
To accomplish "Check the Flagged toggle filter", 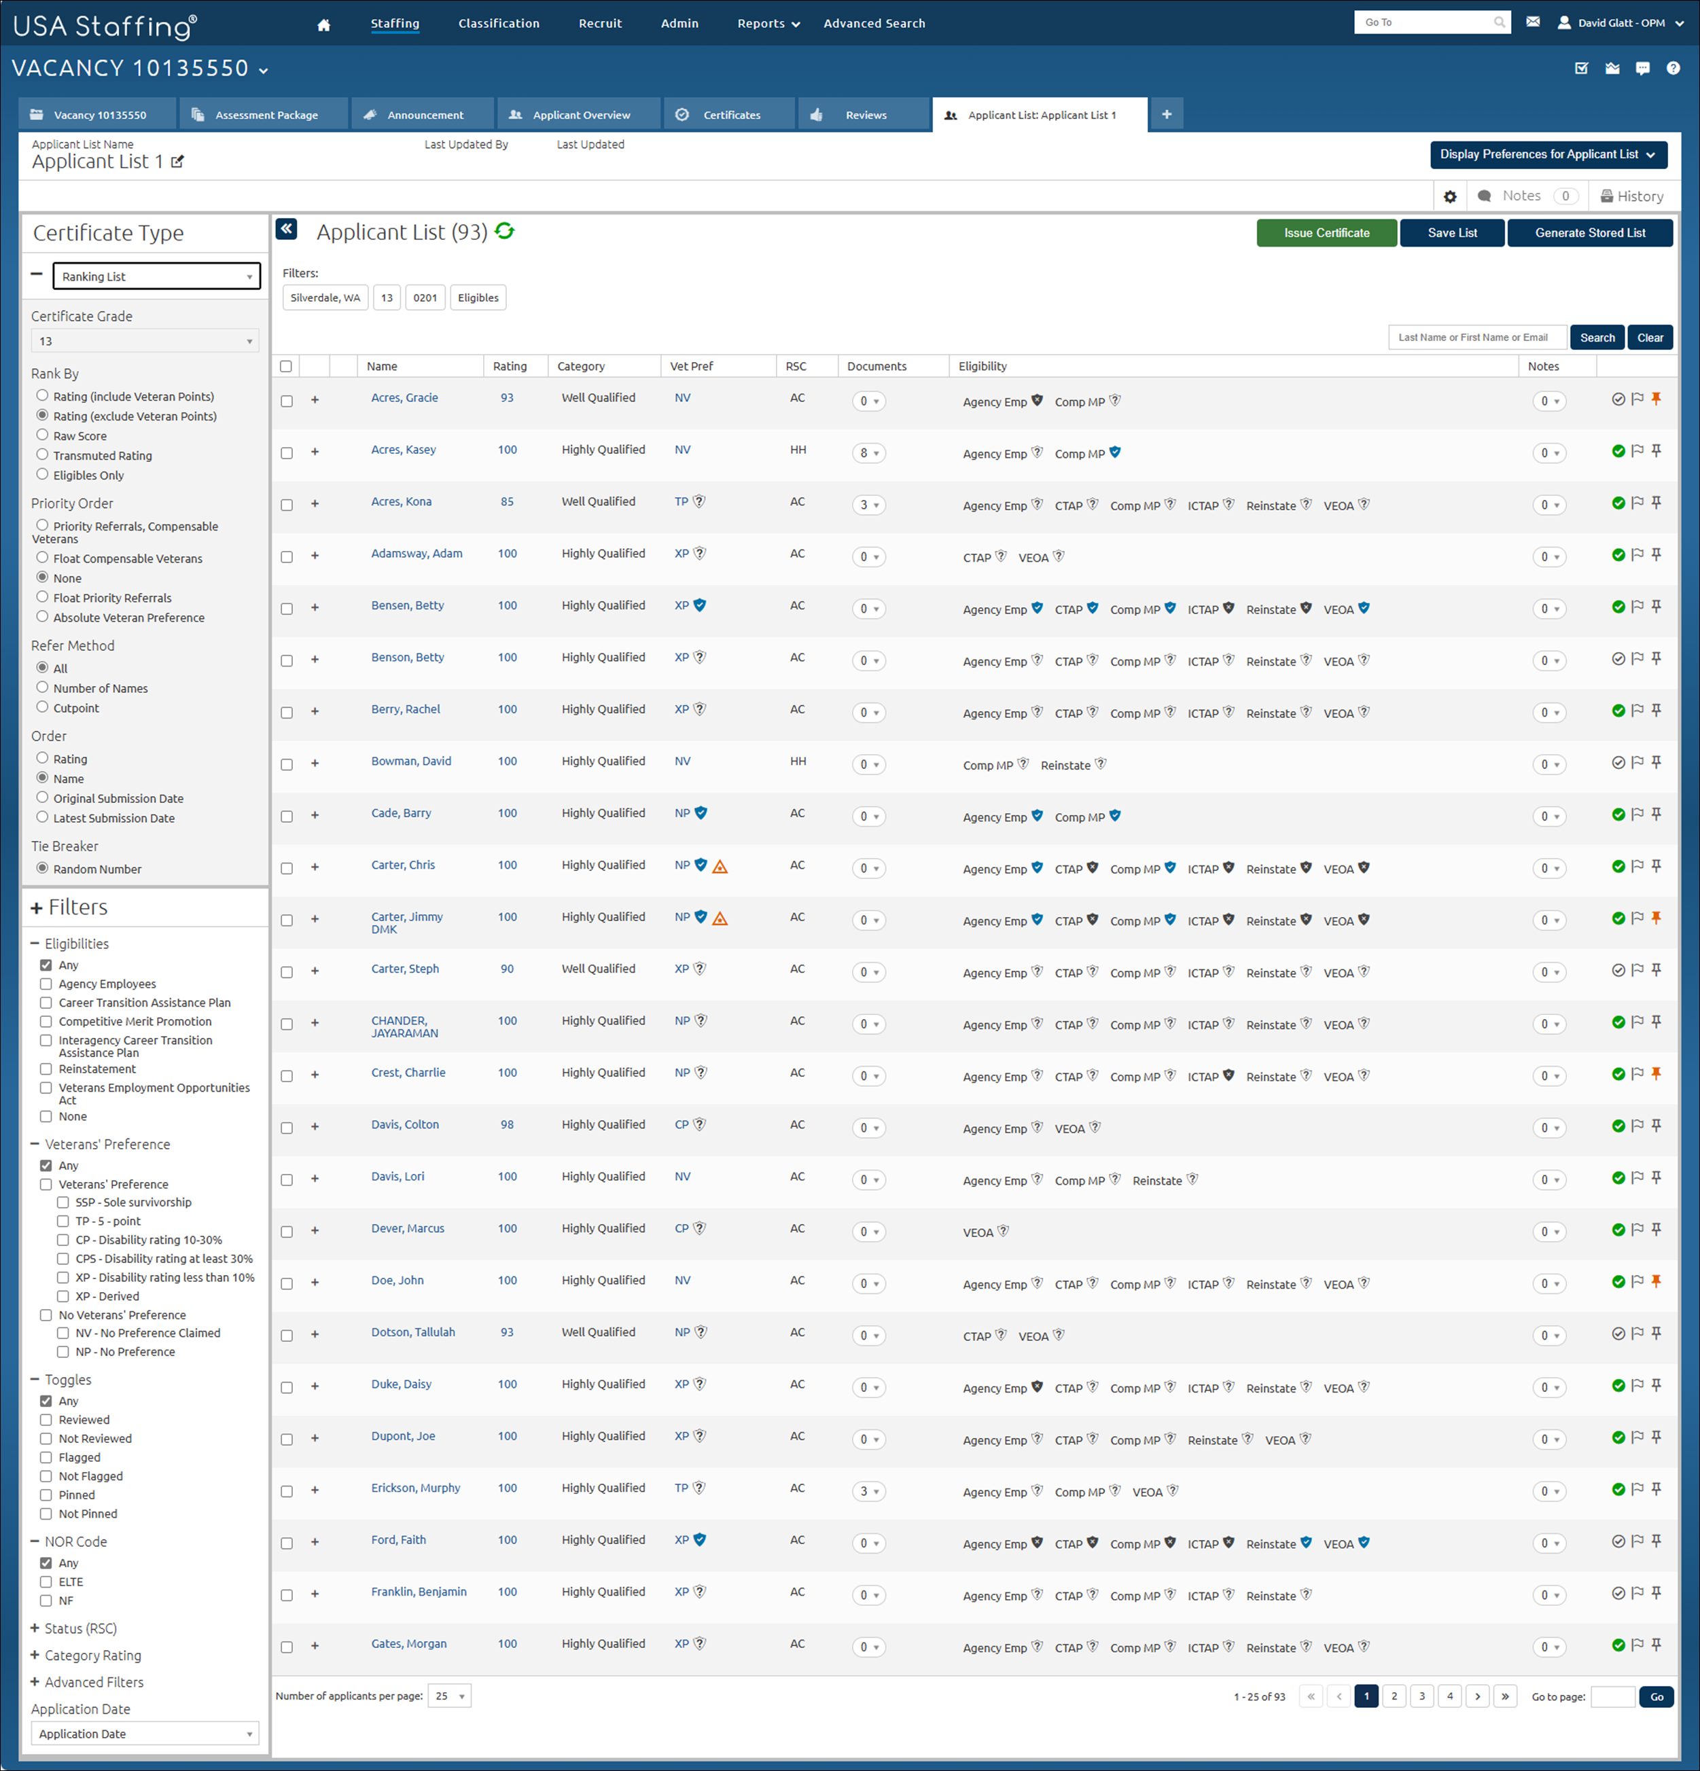I will pos(46,1457).
